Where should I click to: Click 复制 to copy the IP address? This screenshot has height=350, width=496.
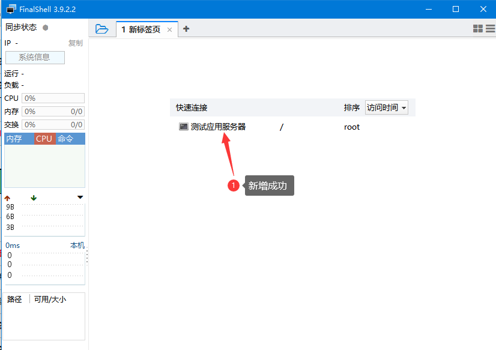click(76, 43)
